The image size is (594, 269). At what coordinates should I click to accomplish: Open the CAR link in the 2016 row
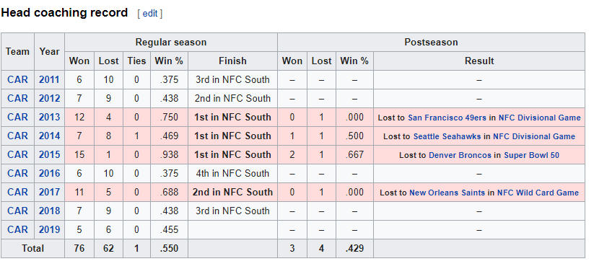pyautogui.click(x=17, y=173)
